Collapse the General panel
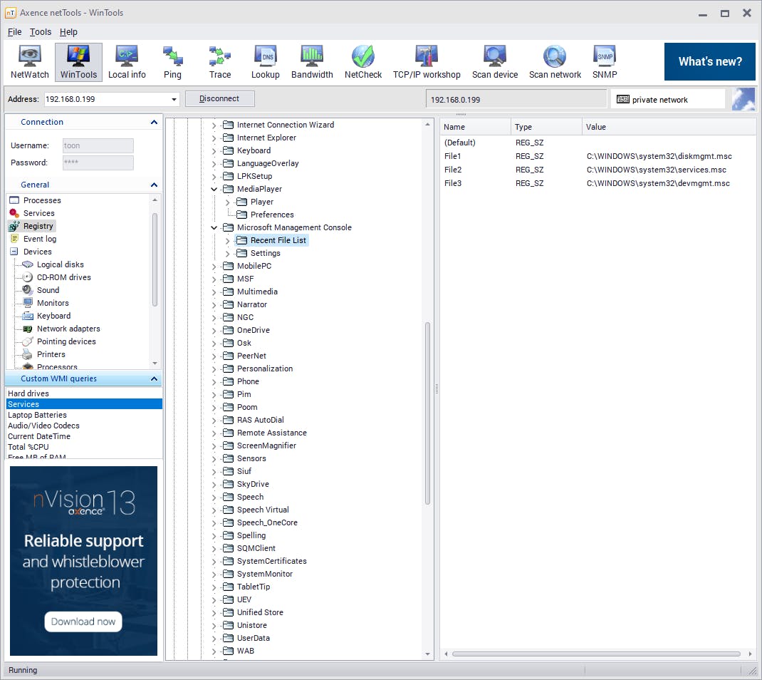The height and width of the screenshot is (680, 762). pos(154,185)
